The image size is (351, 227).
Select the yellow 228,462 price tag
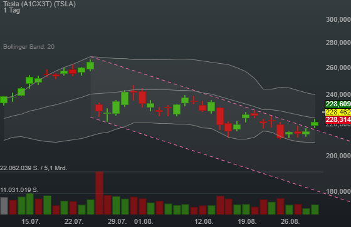338,112
